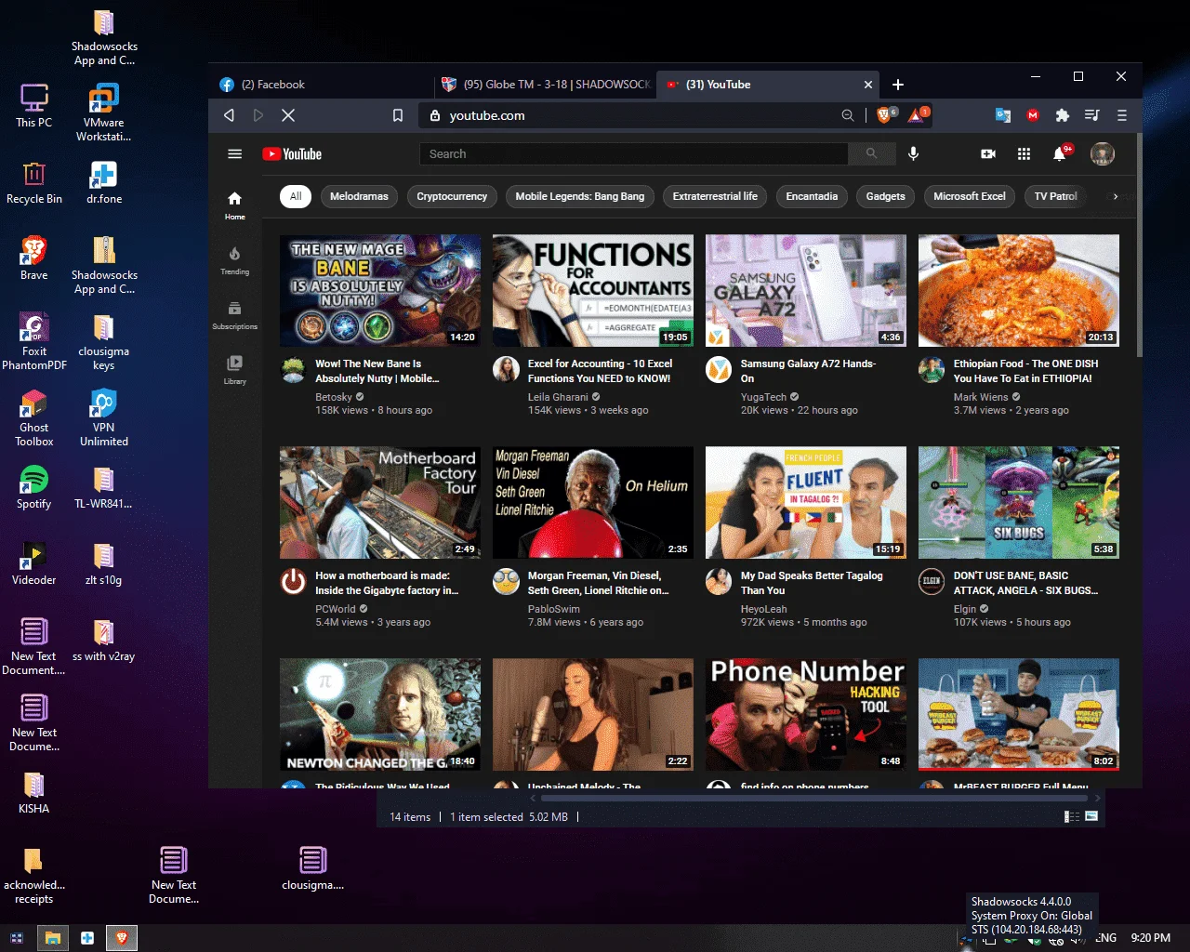Open the Mark Wiens channel link
This screenshot has width=1190, height=952.
[981, 397]
